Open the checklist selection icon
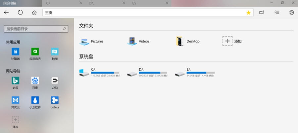This screenshot has height=133, width=298. coord(277,13)
